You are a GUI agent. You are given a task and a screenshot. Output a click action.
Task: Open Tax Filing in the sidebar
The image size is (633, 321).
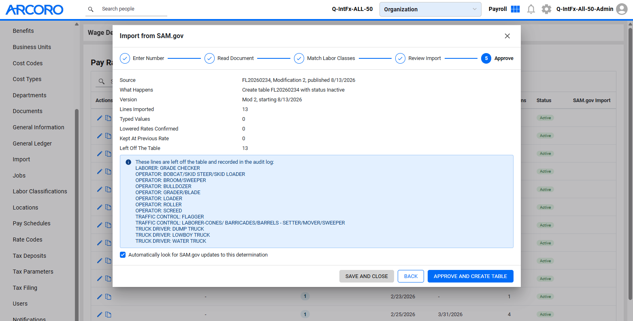(x=25, y=288)
